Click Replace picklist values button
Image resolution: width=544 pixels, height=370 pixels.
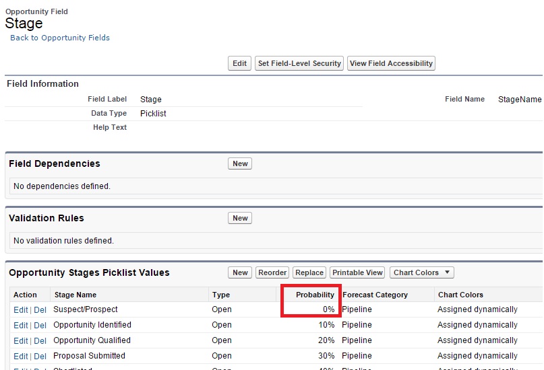tap(309, 272)
